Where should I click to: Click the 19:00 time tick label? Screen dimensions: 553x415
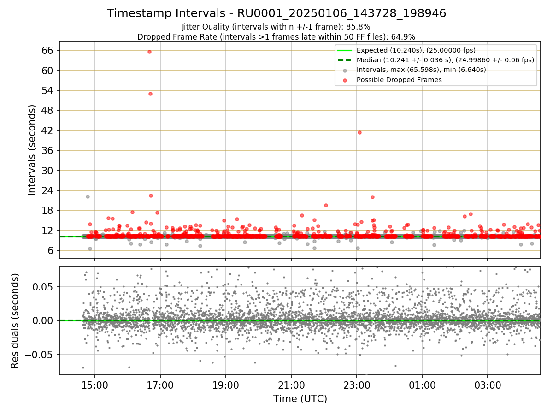tap(226, 385)
